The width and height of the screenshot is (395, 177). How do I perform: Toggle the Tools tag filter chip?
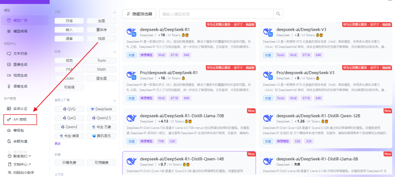[102, 60]
